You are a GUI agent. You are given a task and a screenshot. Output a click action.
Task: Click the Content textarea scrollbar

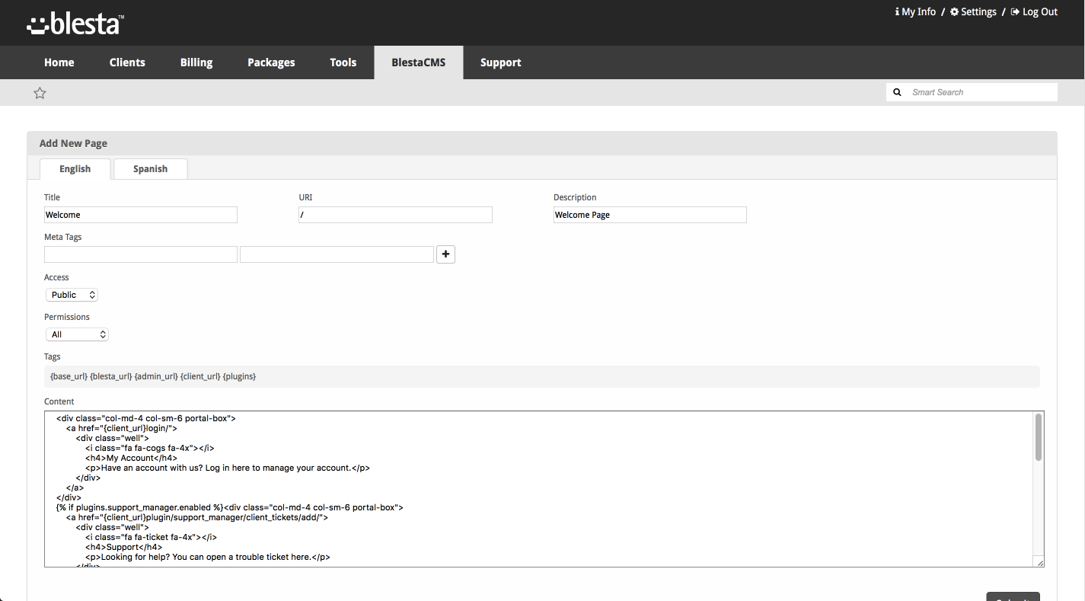1038,438
